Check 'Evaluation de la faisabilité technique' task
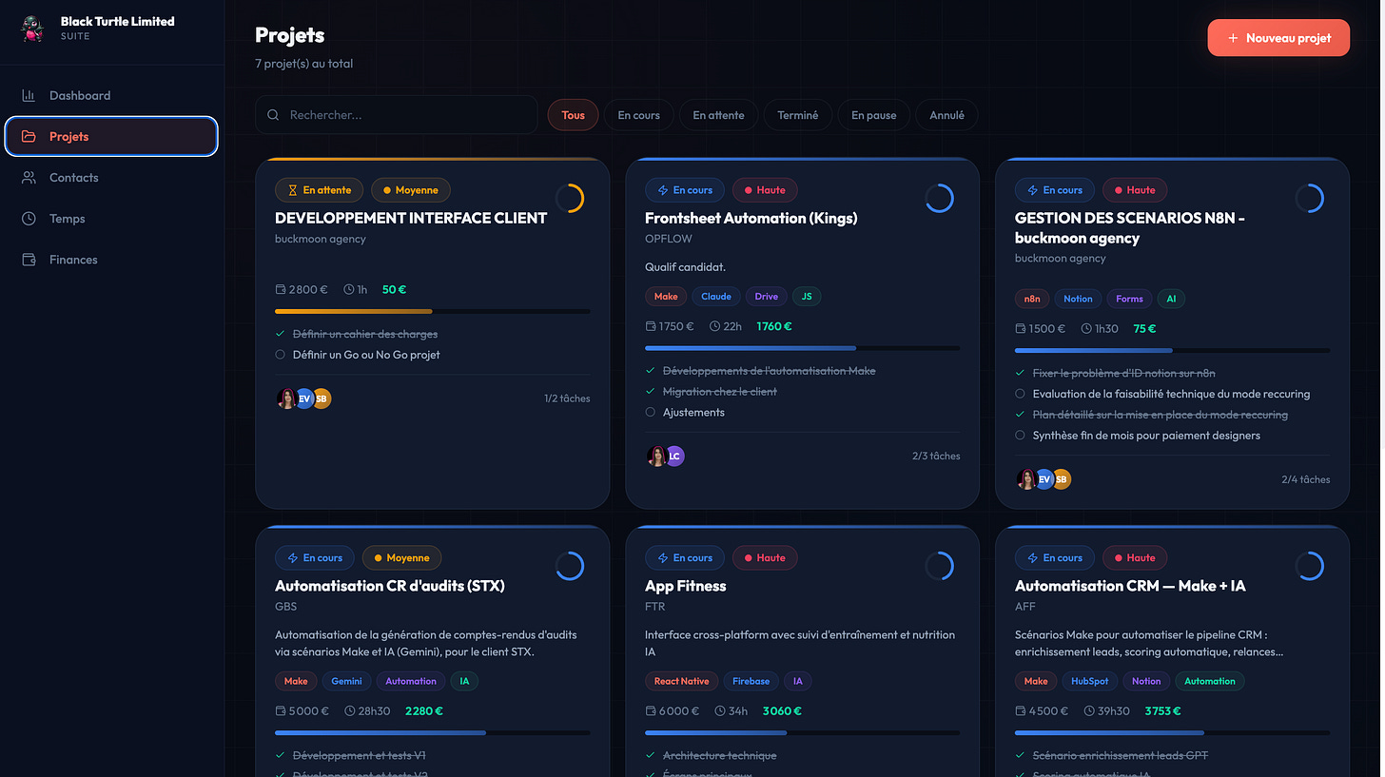The width and height of the screenshot is (1385, 777). (1020, 394)
